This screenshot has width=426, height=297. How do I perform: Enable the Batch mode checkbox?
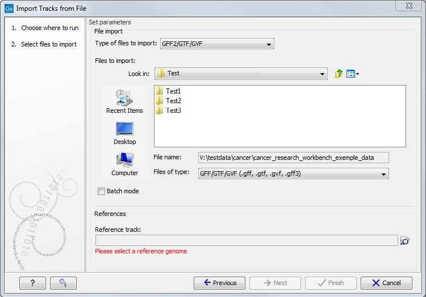coord(102,192)
